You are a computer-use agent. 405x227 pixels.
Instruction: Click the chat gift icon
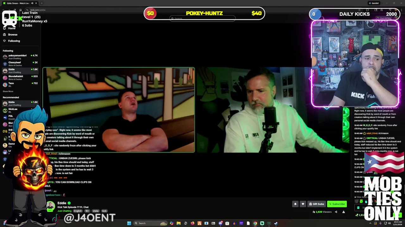pos(358,207)
